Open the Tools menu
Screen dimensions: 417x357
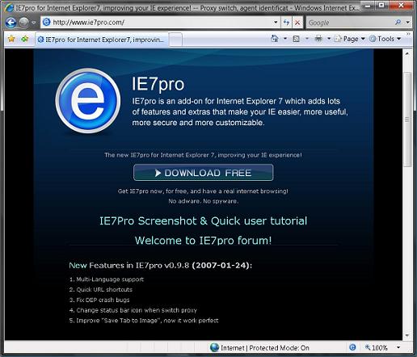tap(385, 39)
